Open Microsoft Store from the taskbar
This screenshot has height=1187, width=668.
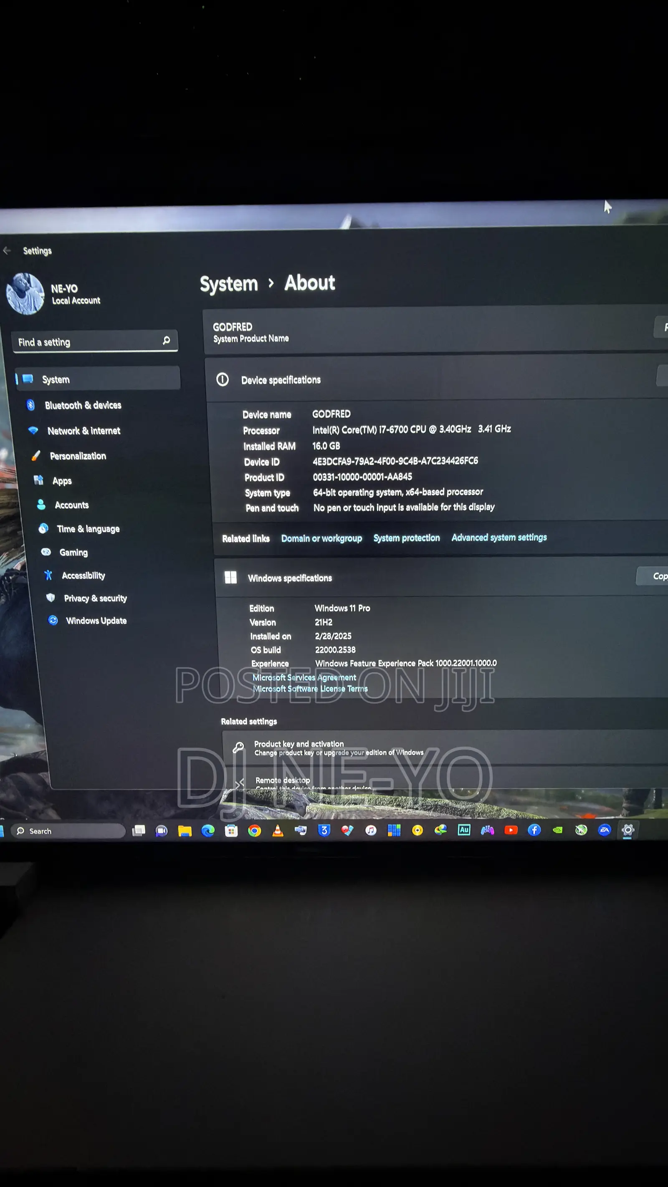pos(231,830)
